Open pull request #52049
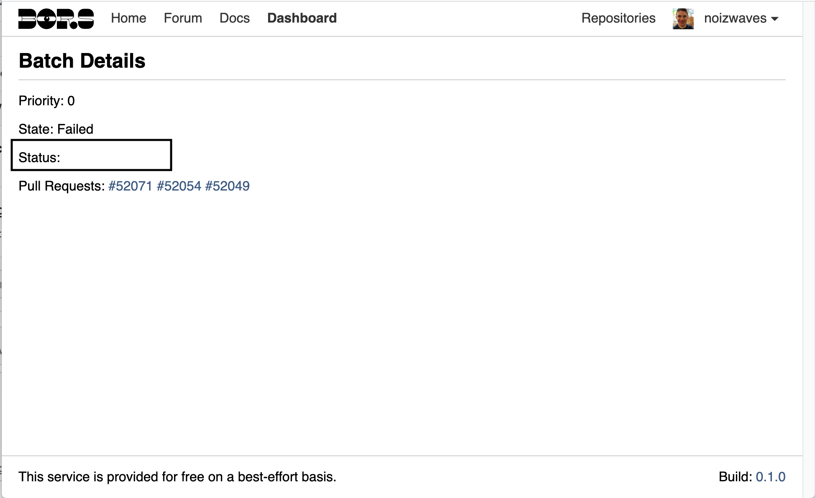This screenshot has width=815, height=498. click(227, 186)
